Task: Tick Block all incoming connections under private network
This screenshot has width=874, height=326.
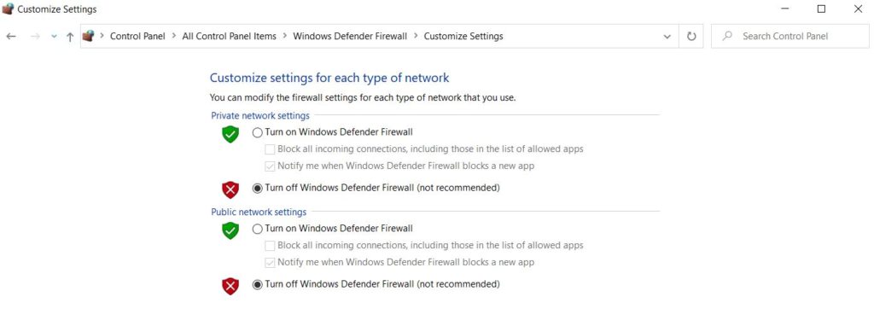Action: click(270, 149)
